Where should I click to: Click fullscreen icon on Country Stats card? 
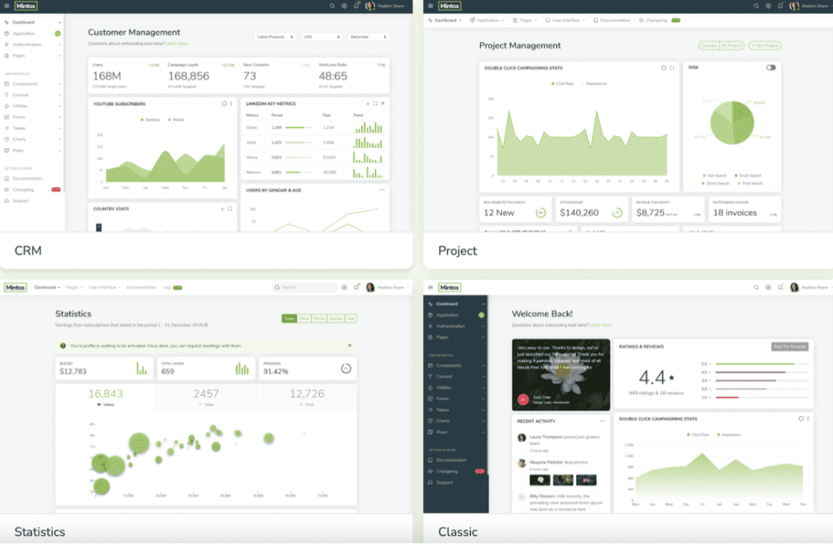[x=229, y=209]
